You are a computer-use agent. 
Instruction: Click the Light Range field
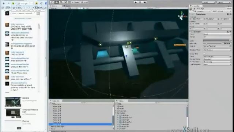point(217,37)
